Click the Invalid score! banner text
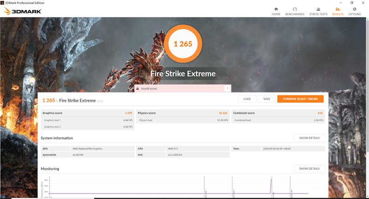The height and width of the screenshot is (199, 369). pyautogui.click(x=149, y=88)
